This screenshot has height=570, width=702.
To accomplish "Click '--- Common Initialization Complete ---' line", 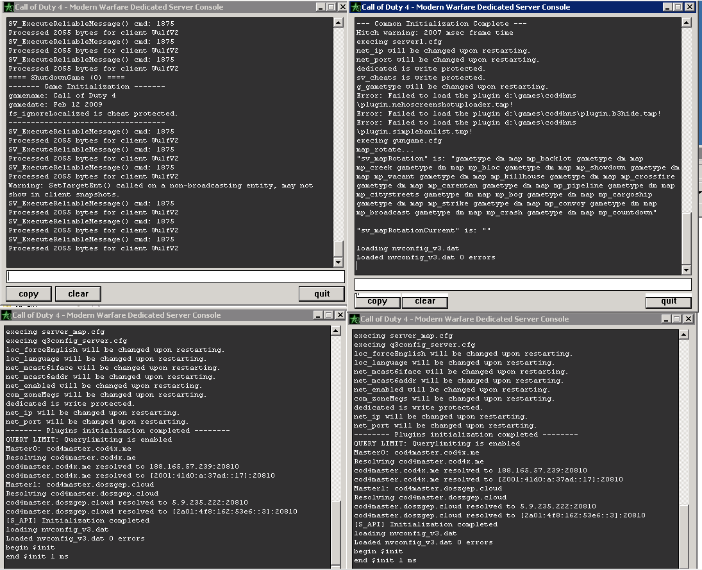I will coord(442,24).
